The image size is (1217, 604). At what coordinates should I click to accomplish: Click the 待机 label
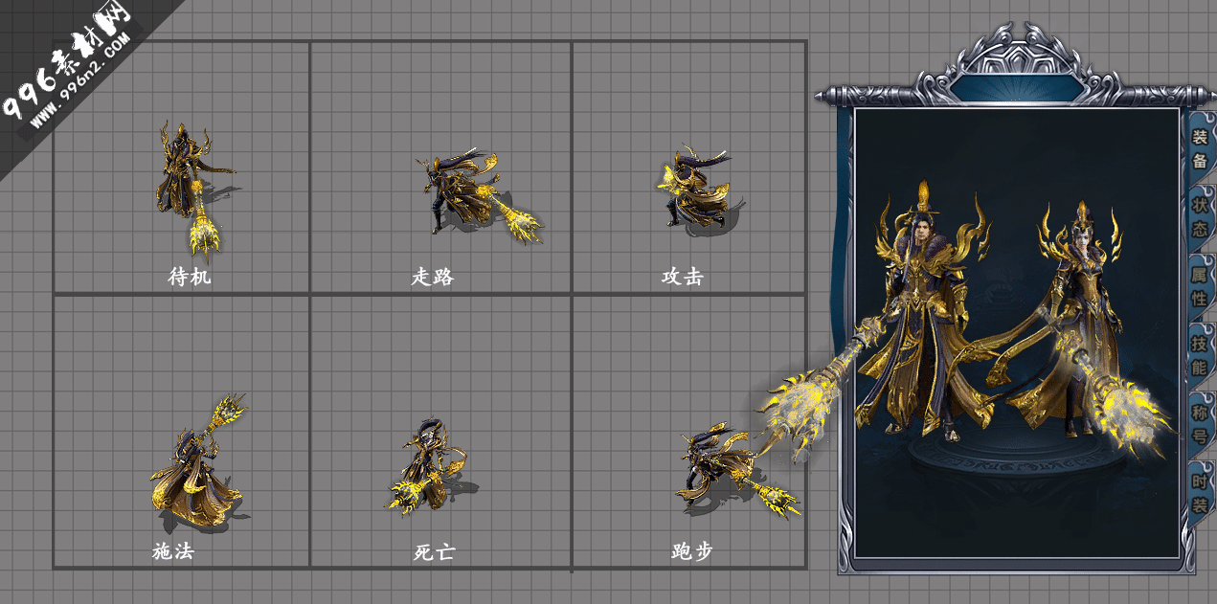click(x=190, y=278)
